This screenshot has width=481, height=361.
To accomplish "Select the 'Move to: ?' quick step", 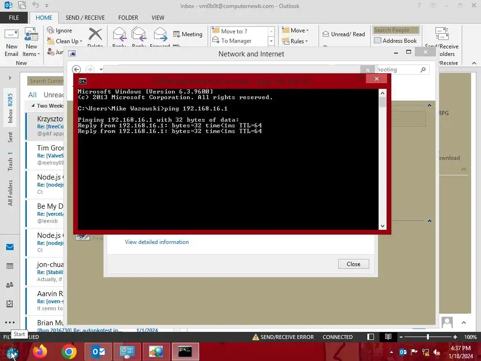I will point(239,31).
